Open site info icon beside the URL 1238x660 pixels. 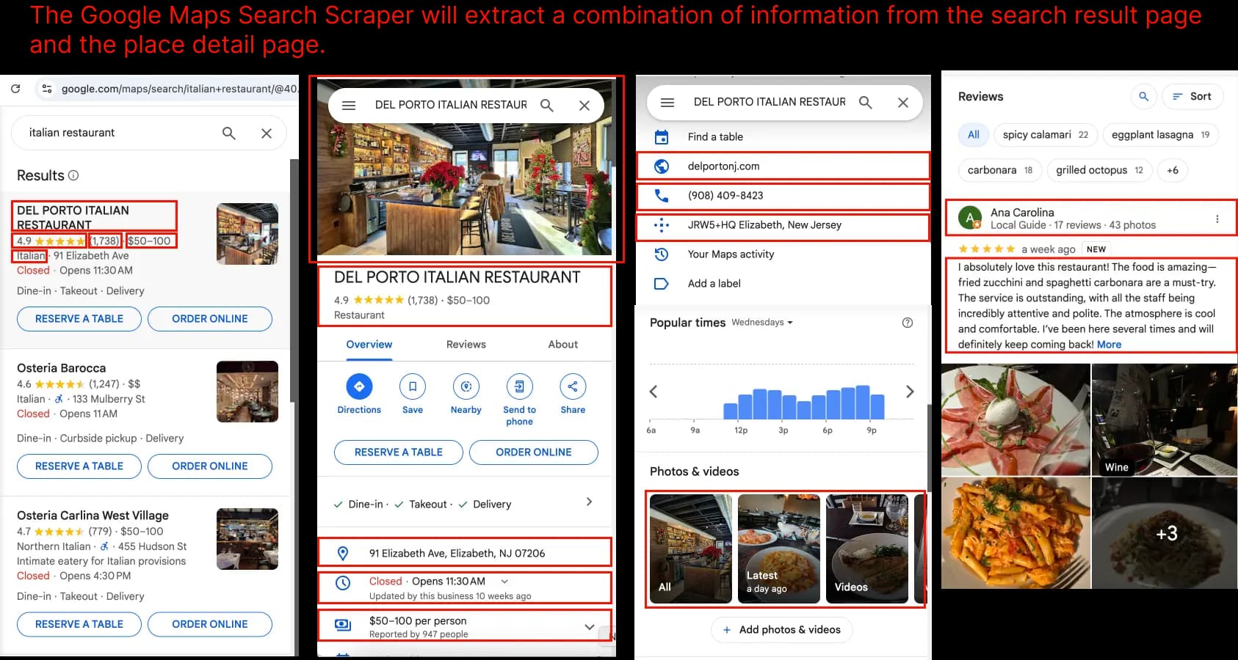46,89
